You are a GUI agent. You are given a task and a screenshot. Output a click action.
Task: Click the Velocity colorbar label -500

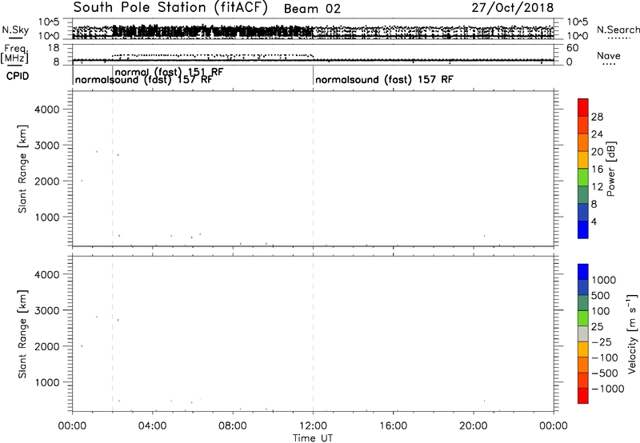(x=604, y=373)
